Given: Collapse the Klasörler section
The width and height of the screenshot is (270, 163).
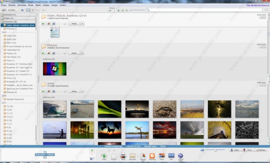Looking at the screenshot, I should tap(3, 22).
